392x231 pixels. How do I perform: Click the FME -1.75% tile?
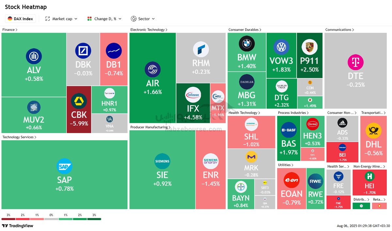pyautogui.click(x=338, y=202)
